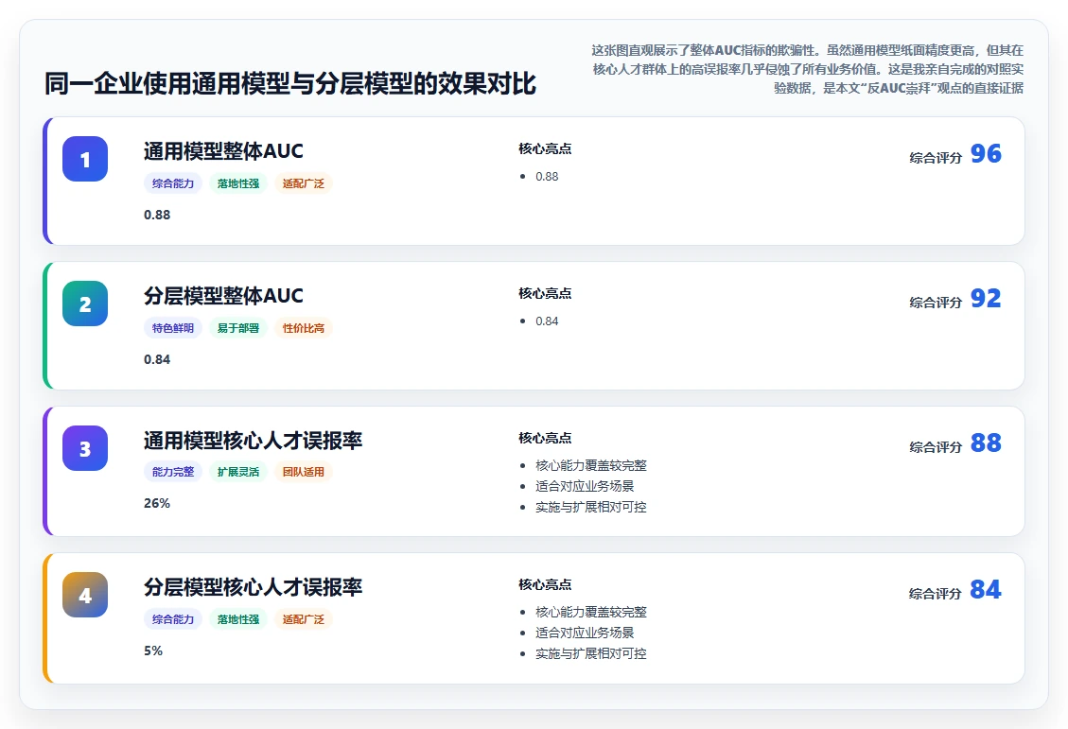Click 适配广泛 tag in 通用模型整体AUC card

(304, 183)
